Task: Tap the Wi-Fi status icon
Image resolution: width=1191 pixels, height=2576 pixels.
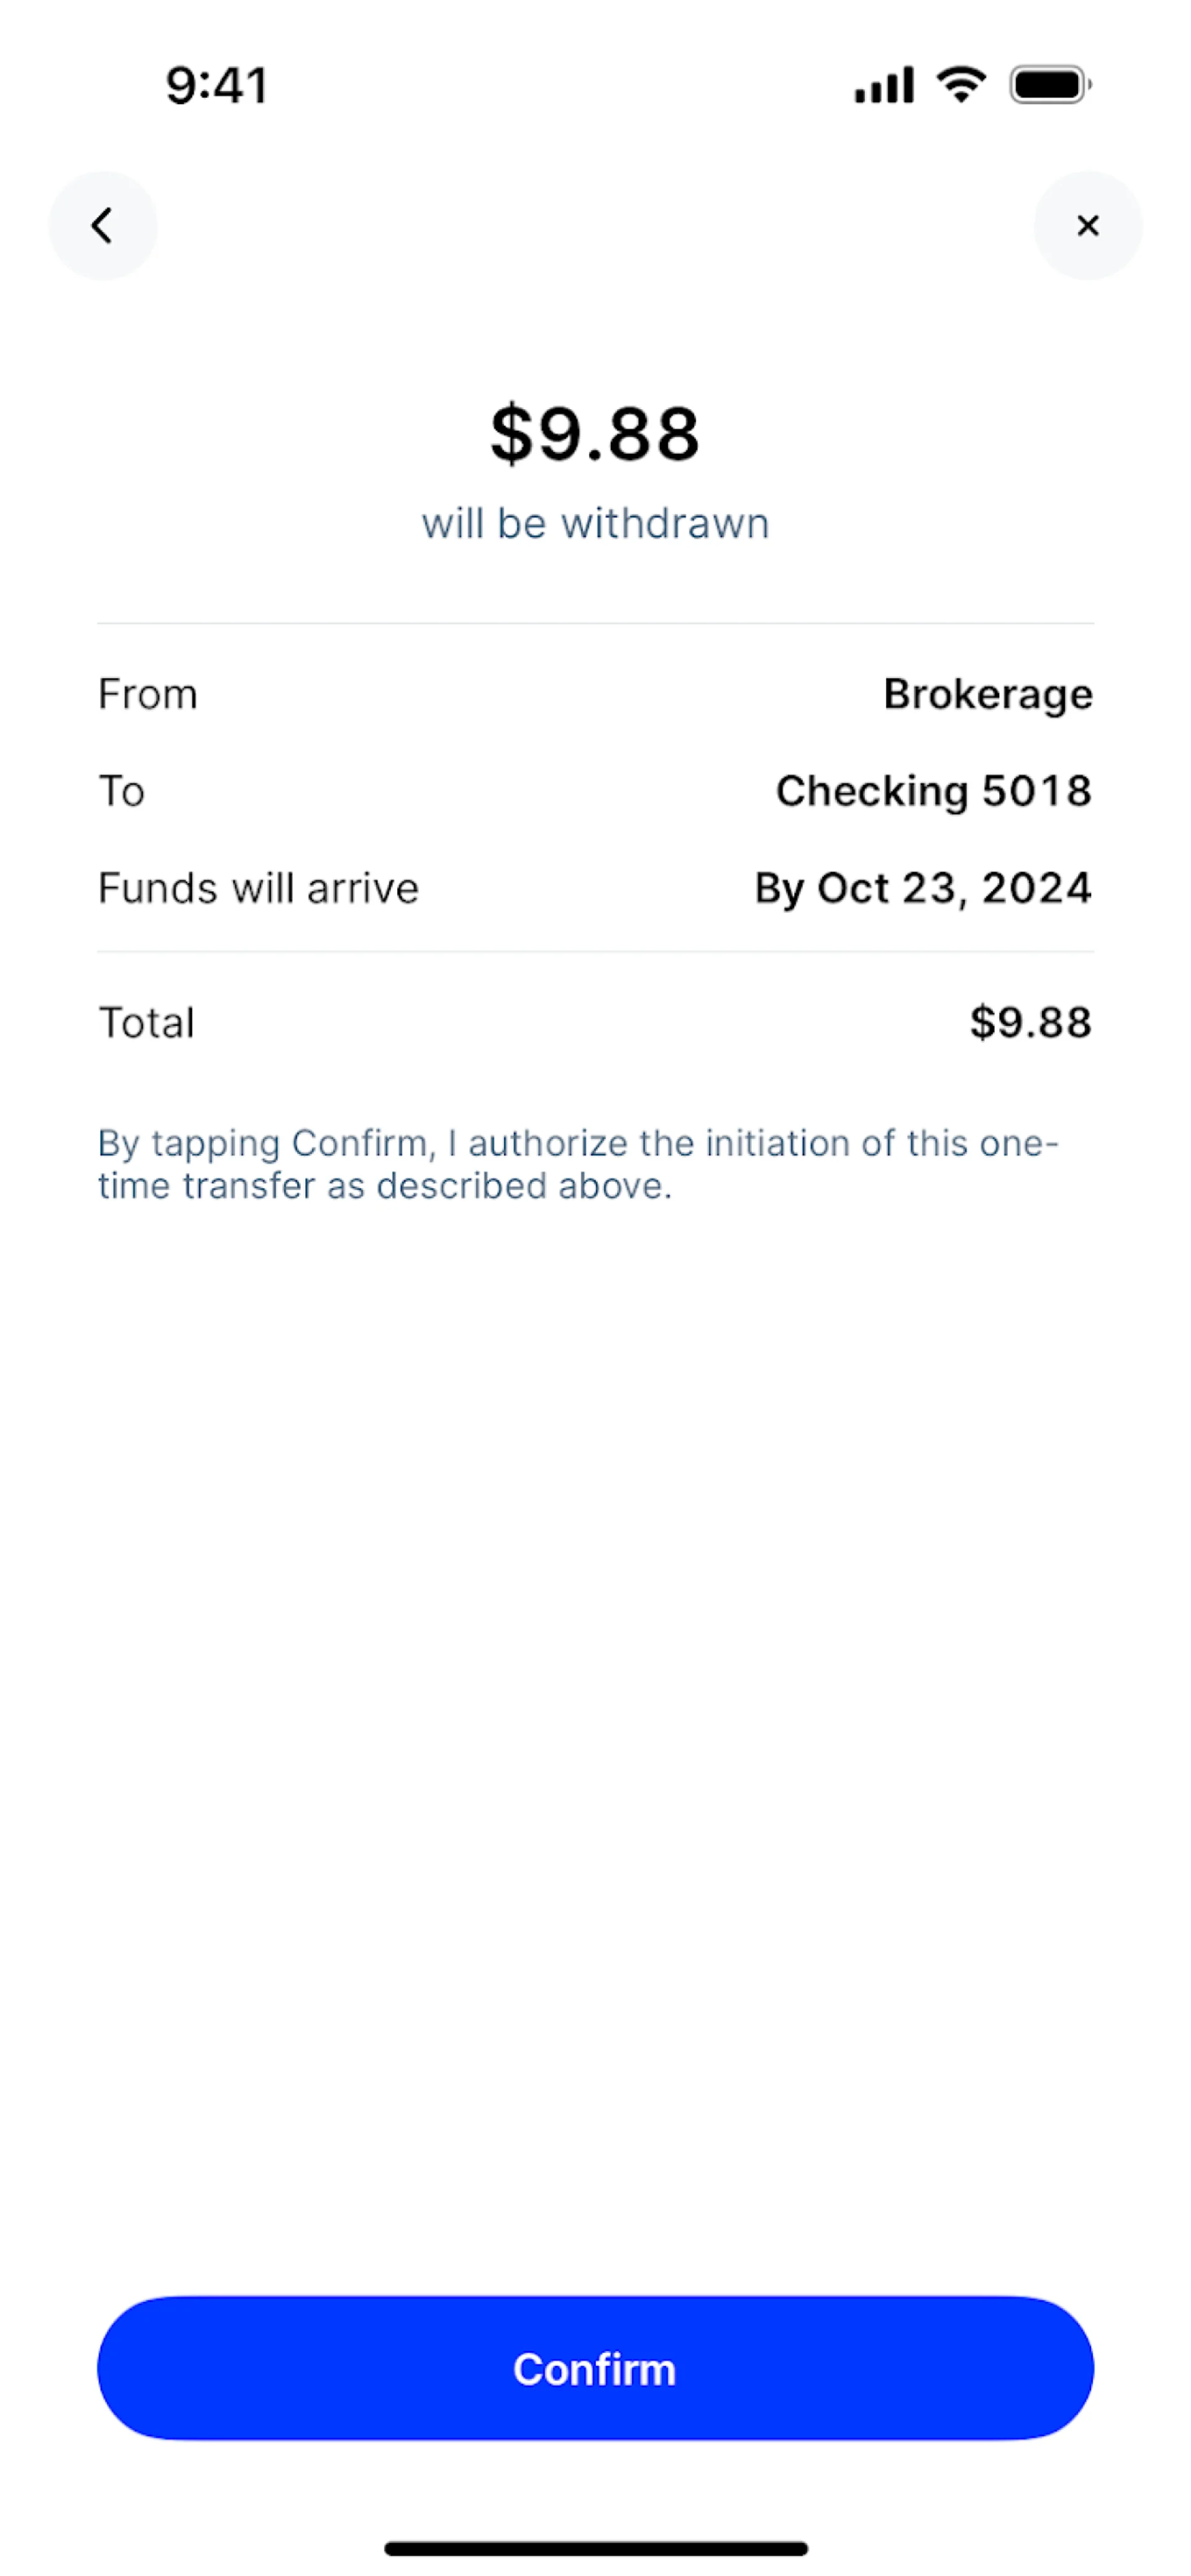Action: (961, 84)
